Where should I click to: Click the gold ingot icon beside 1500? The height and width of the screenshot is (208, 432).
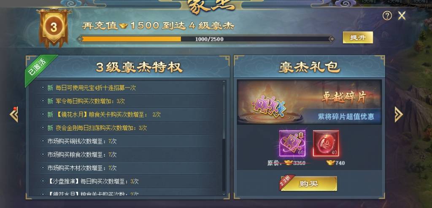point(124,26)
